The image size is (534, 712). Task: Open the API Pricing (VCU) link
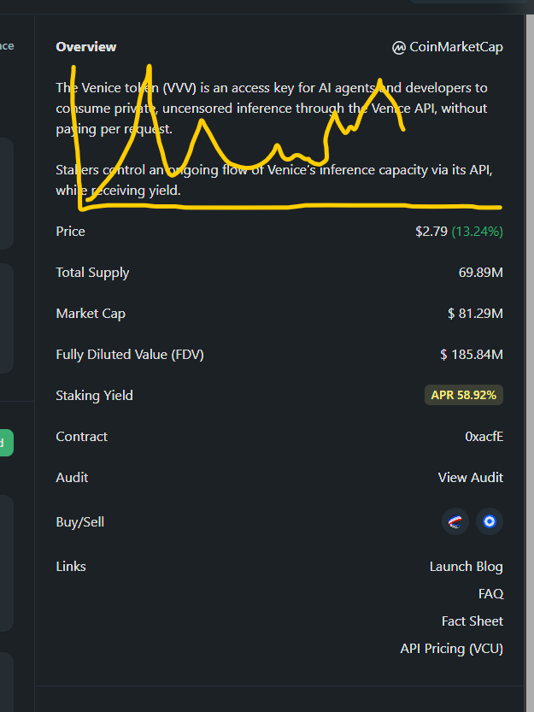[451, 649]
